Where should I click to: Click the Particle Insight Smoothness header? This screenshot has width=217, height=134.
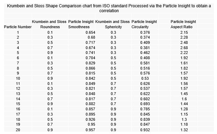tap(81, 24)
